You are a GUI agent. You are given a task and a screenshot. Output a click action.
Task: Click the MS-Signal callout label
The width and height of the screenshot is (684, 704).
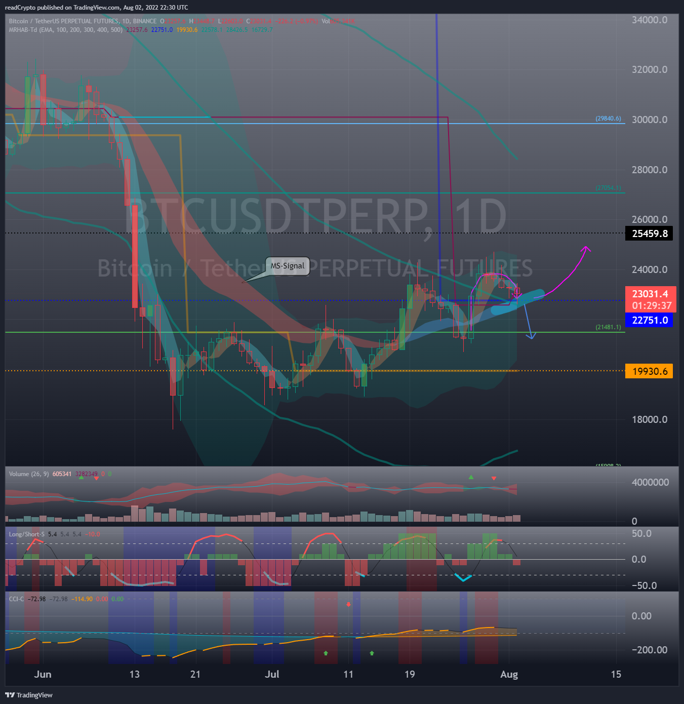(288, 266)
